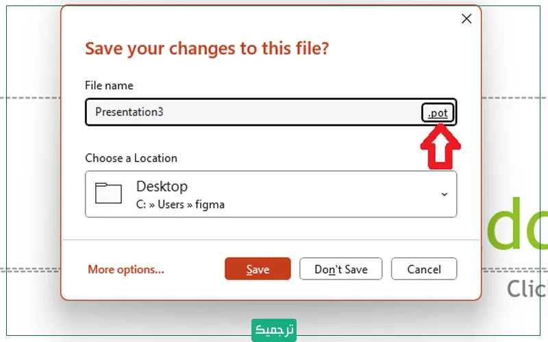This screenshot has width=548, height=342.
Task: Open the More options... link
Action: pyautogui.click(x=126, y=269)
